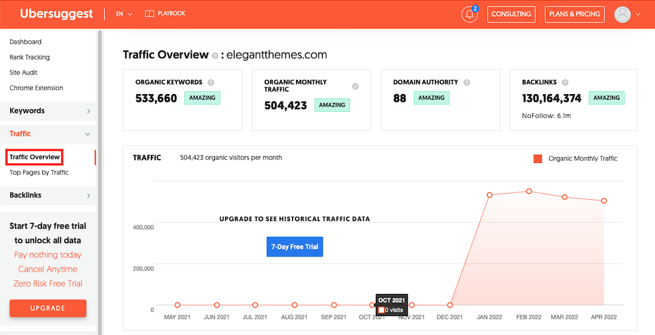Open the EN language dropdown
This screenshot has height=335, width=655.
(x=124, y=14)
